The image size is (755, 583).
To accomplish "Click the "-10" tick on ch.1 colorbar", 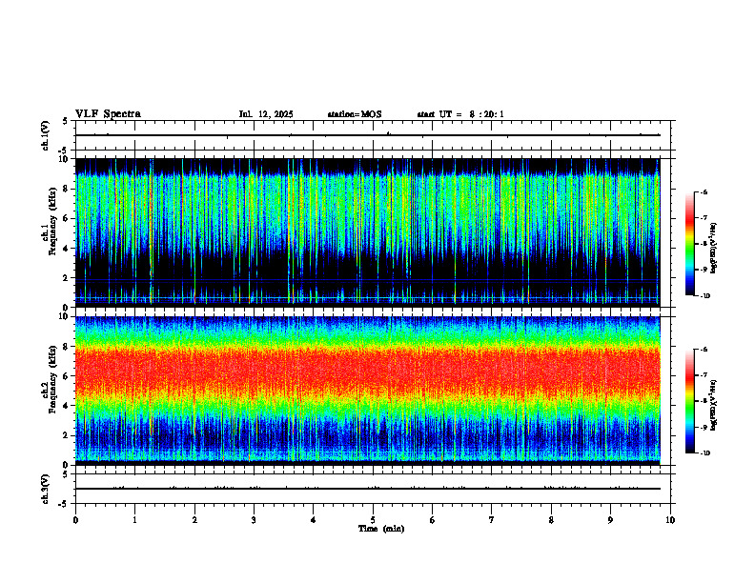I will pyautogui.click(x=704, y=296).
